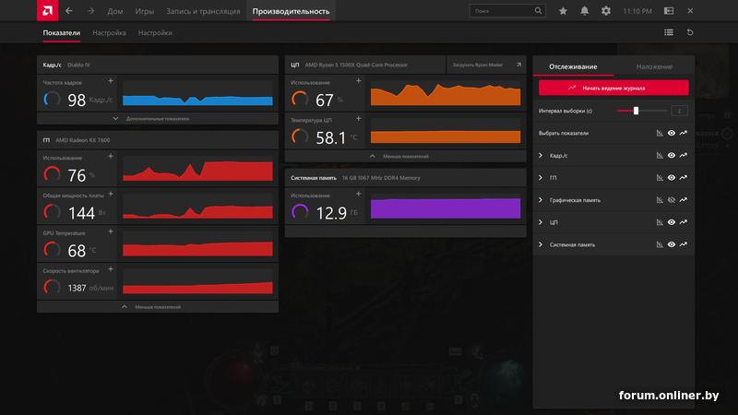
Task: Add GPU utilization metric with plus icon
Action: coord(111,156)
